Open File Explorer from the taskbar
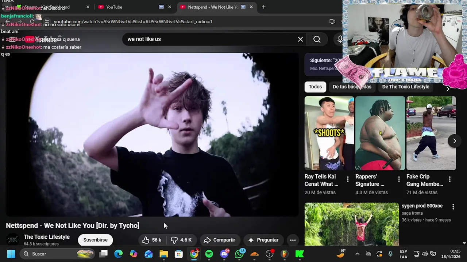The height and width of the screenshot is (262, 467). tap(163, 254)
